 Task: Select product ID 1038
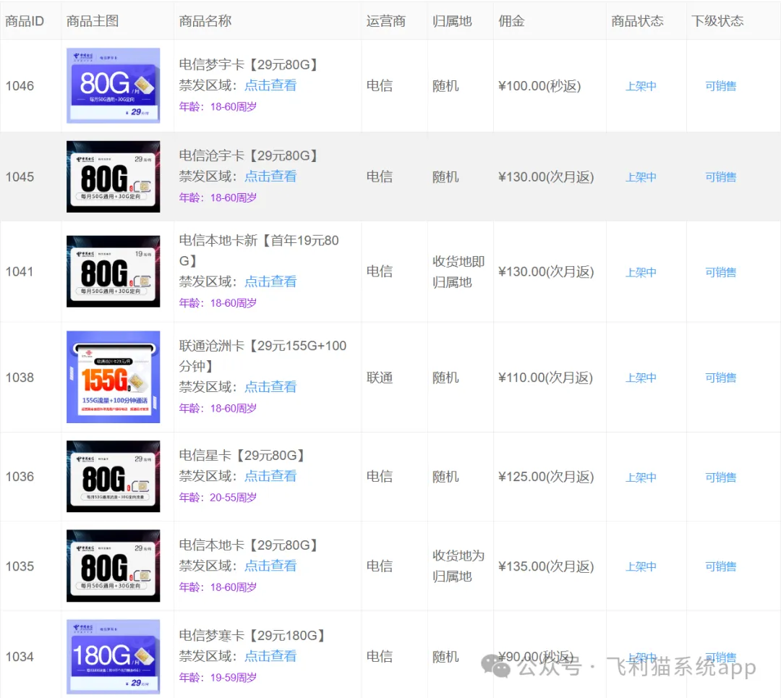point(20,378)
